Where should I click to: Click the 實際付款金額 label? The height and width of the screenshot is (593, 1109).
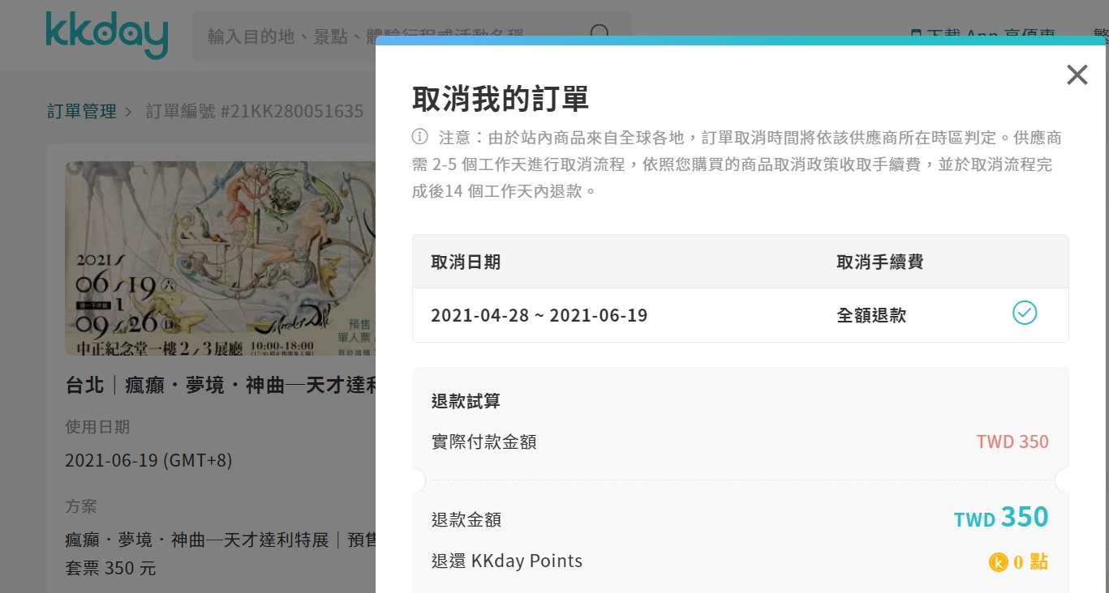click(484, 442)
